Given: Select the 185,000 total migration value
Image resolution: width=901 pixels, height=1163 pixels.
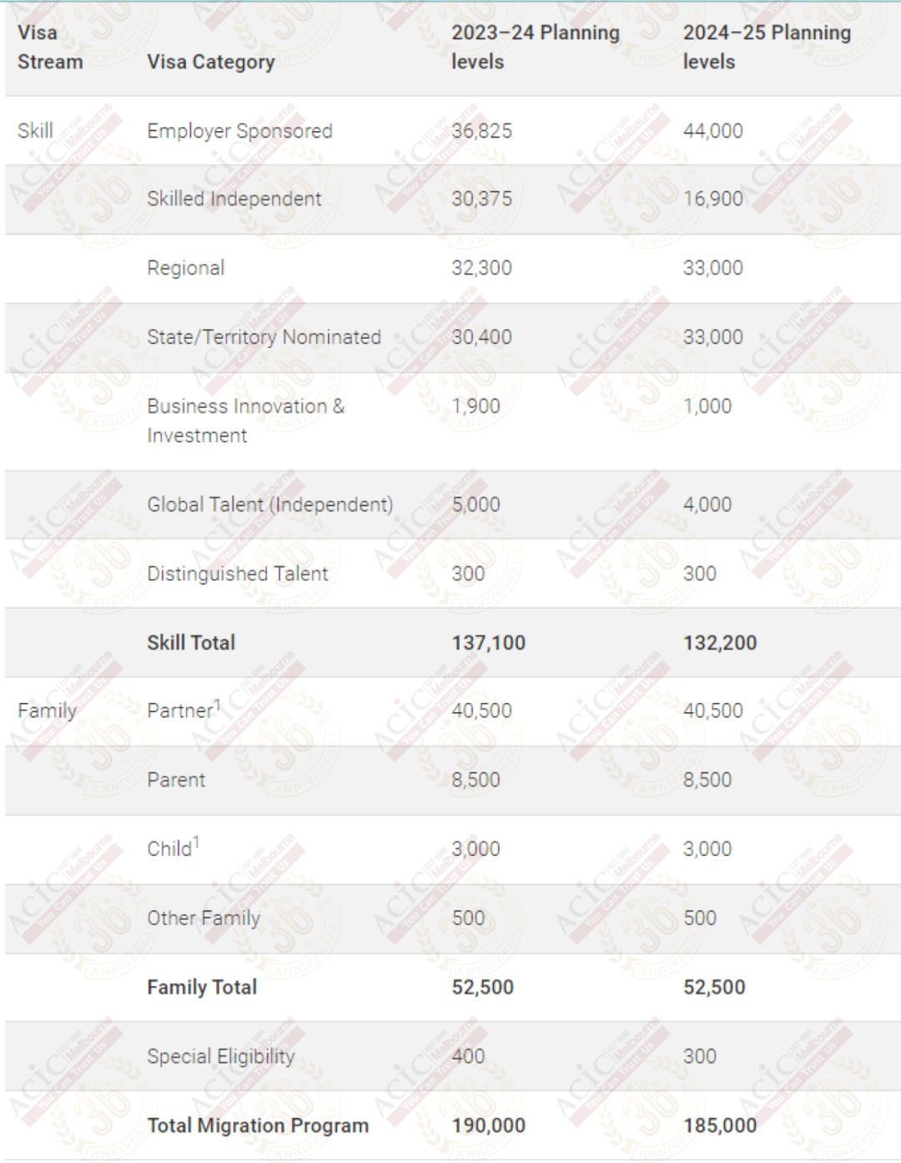Looking at the screenshot, I should (x=719, y=1125).
